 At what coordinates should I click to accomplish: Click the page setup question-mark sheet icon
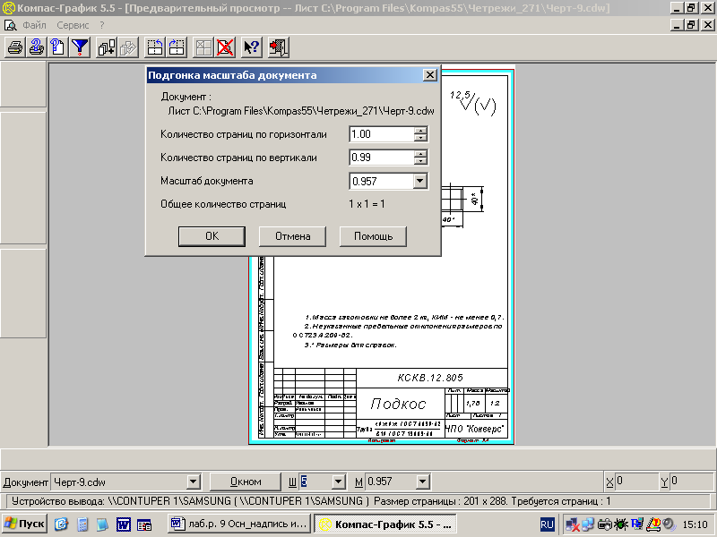pos(58,47)
